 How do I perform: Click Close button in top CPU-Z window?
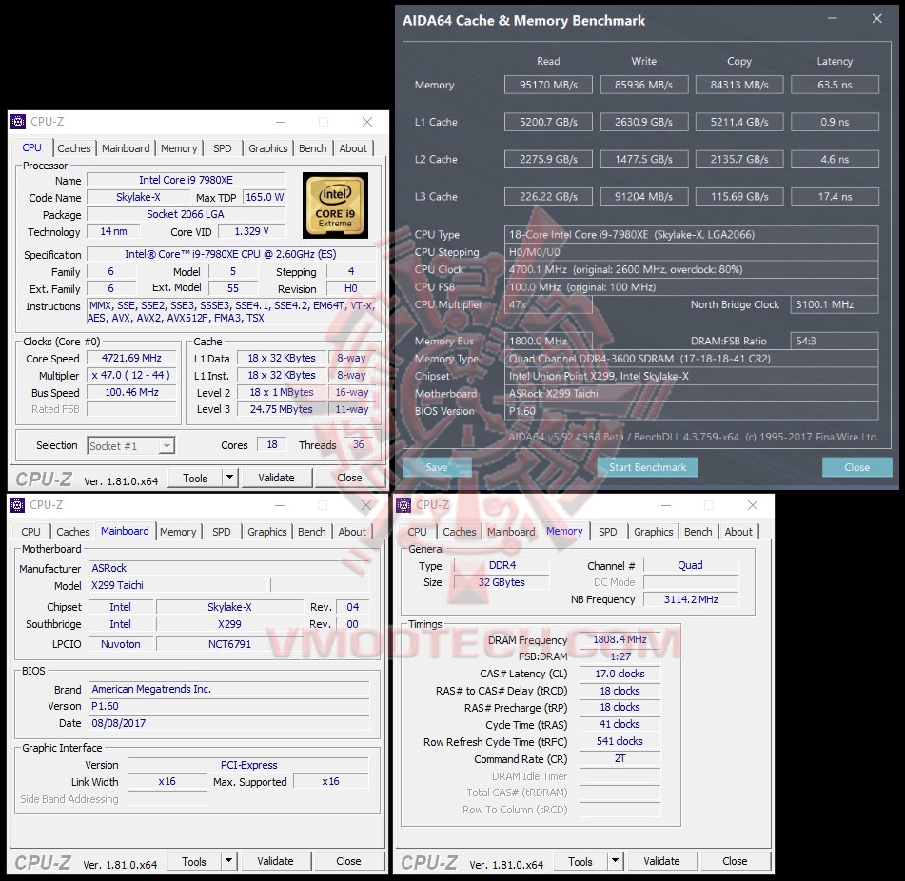point(349,478)
